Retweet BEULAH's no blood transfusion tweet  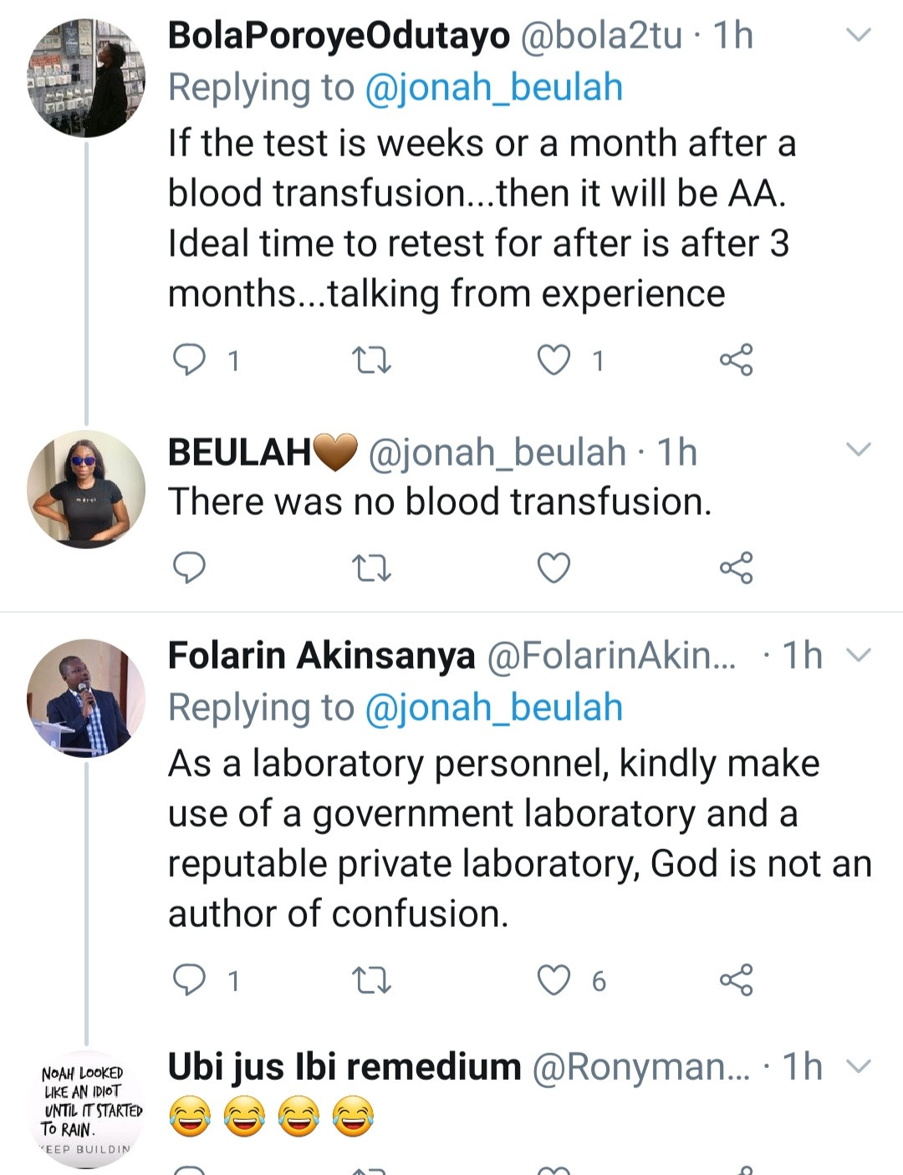pos(371,568)
